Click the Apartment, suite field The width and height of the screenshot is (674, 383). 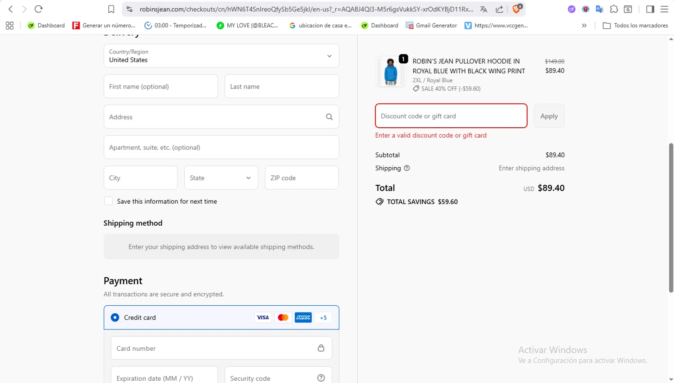221,147
